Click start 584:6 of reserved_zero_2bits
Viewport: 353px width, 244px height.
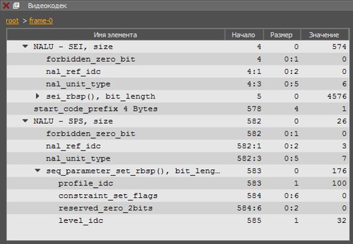click(x=249, y=208)
